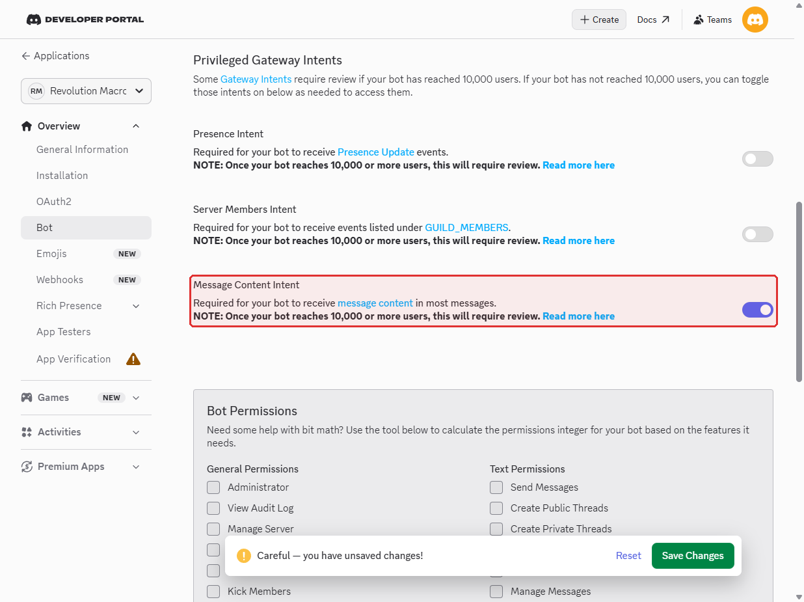Check the Administrator permission box
This screenshot has height=602, width=804.
coord(213,487)
